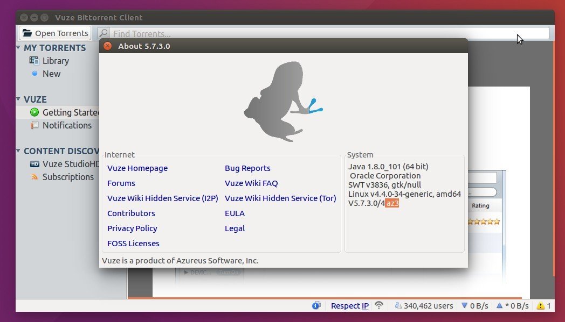Open Vuze Wiki Hidden Service (Tor) link
Viewport: 565px width, 322px height.
coord(280,198)
